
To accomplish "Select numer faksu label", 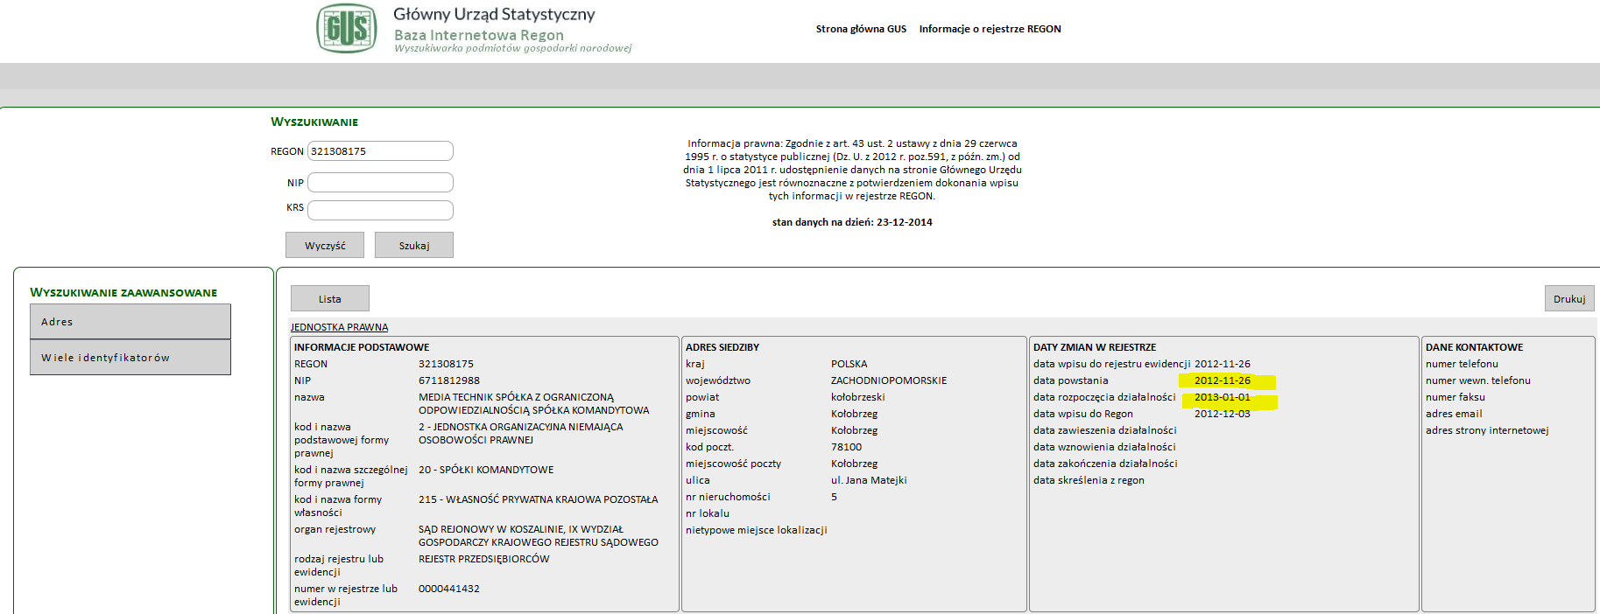I will [x=1456, y=397].
